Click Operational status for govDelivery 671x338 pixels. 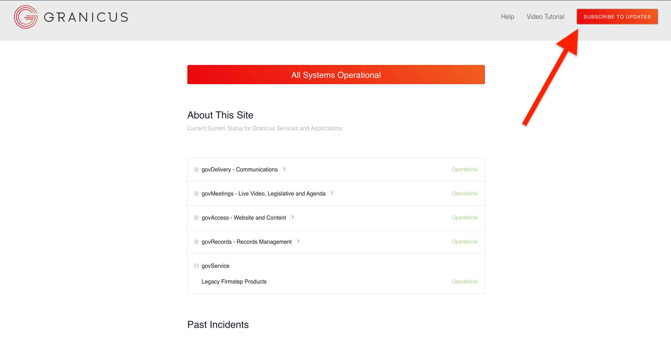point(464,169)
